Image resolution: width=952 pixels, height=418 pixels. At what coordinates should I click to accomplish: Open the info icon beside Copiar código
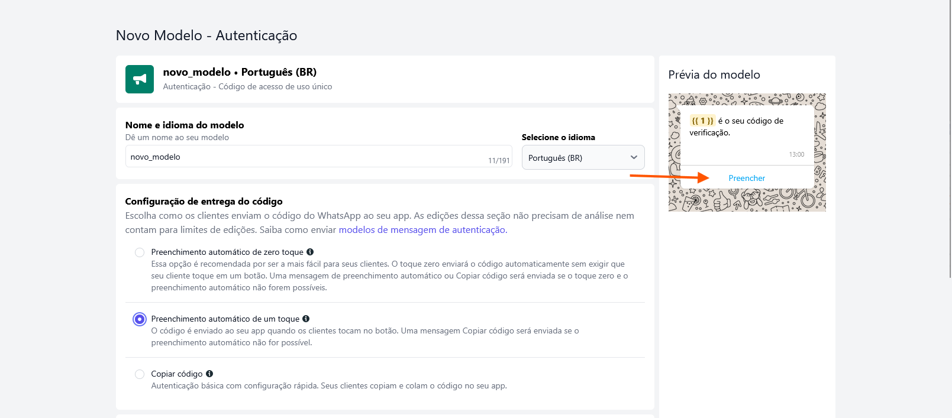pyautogui.click(x=209, y=374)
